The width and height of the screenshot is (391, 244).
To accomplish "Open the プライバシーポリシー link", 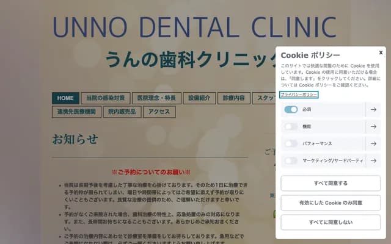I will coord(299,95).
